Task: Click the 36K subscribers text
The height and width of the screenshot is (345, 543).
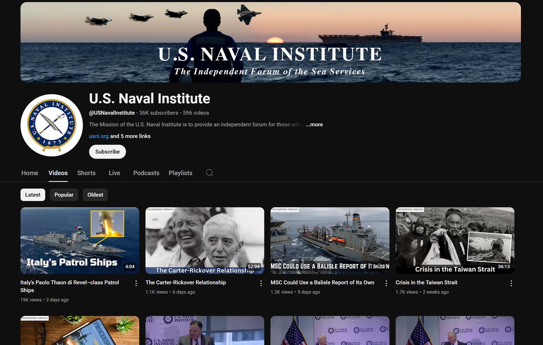Action: click(x=159, y=113)
